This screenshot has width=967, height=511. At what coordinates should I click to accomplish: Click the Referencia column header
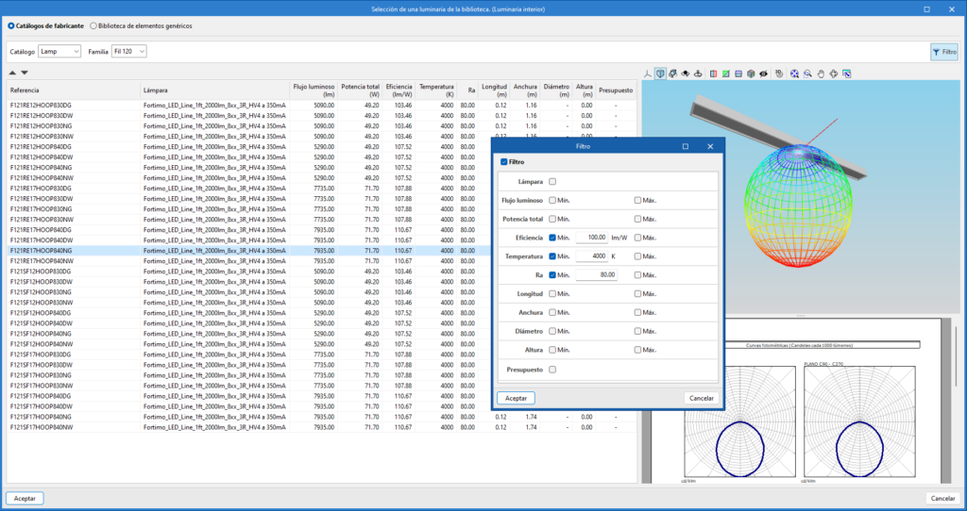[25, 91]
